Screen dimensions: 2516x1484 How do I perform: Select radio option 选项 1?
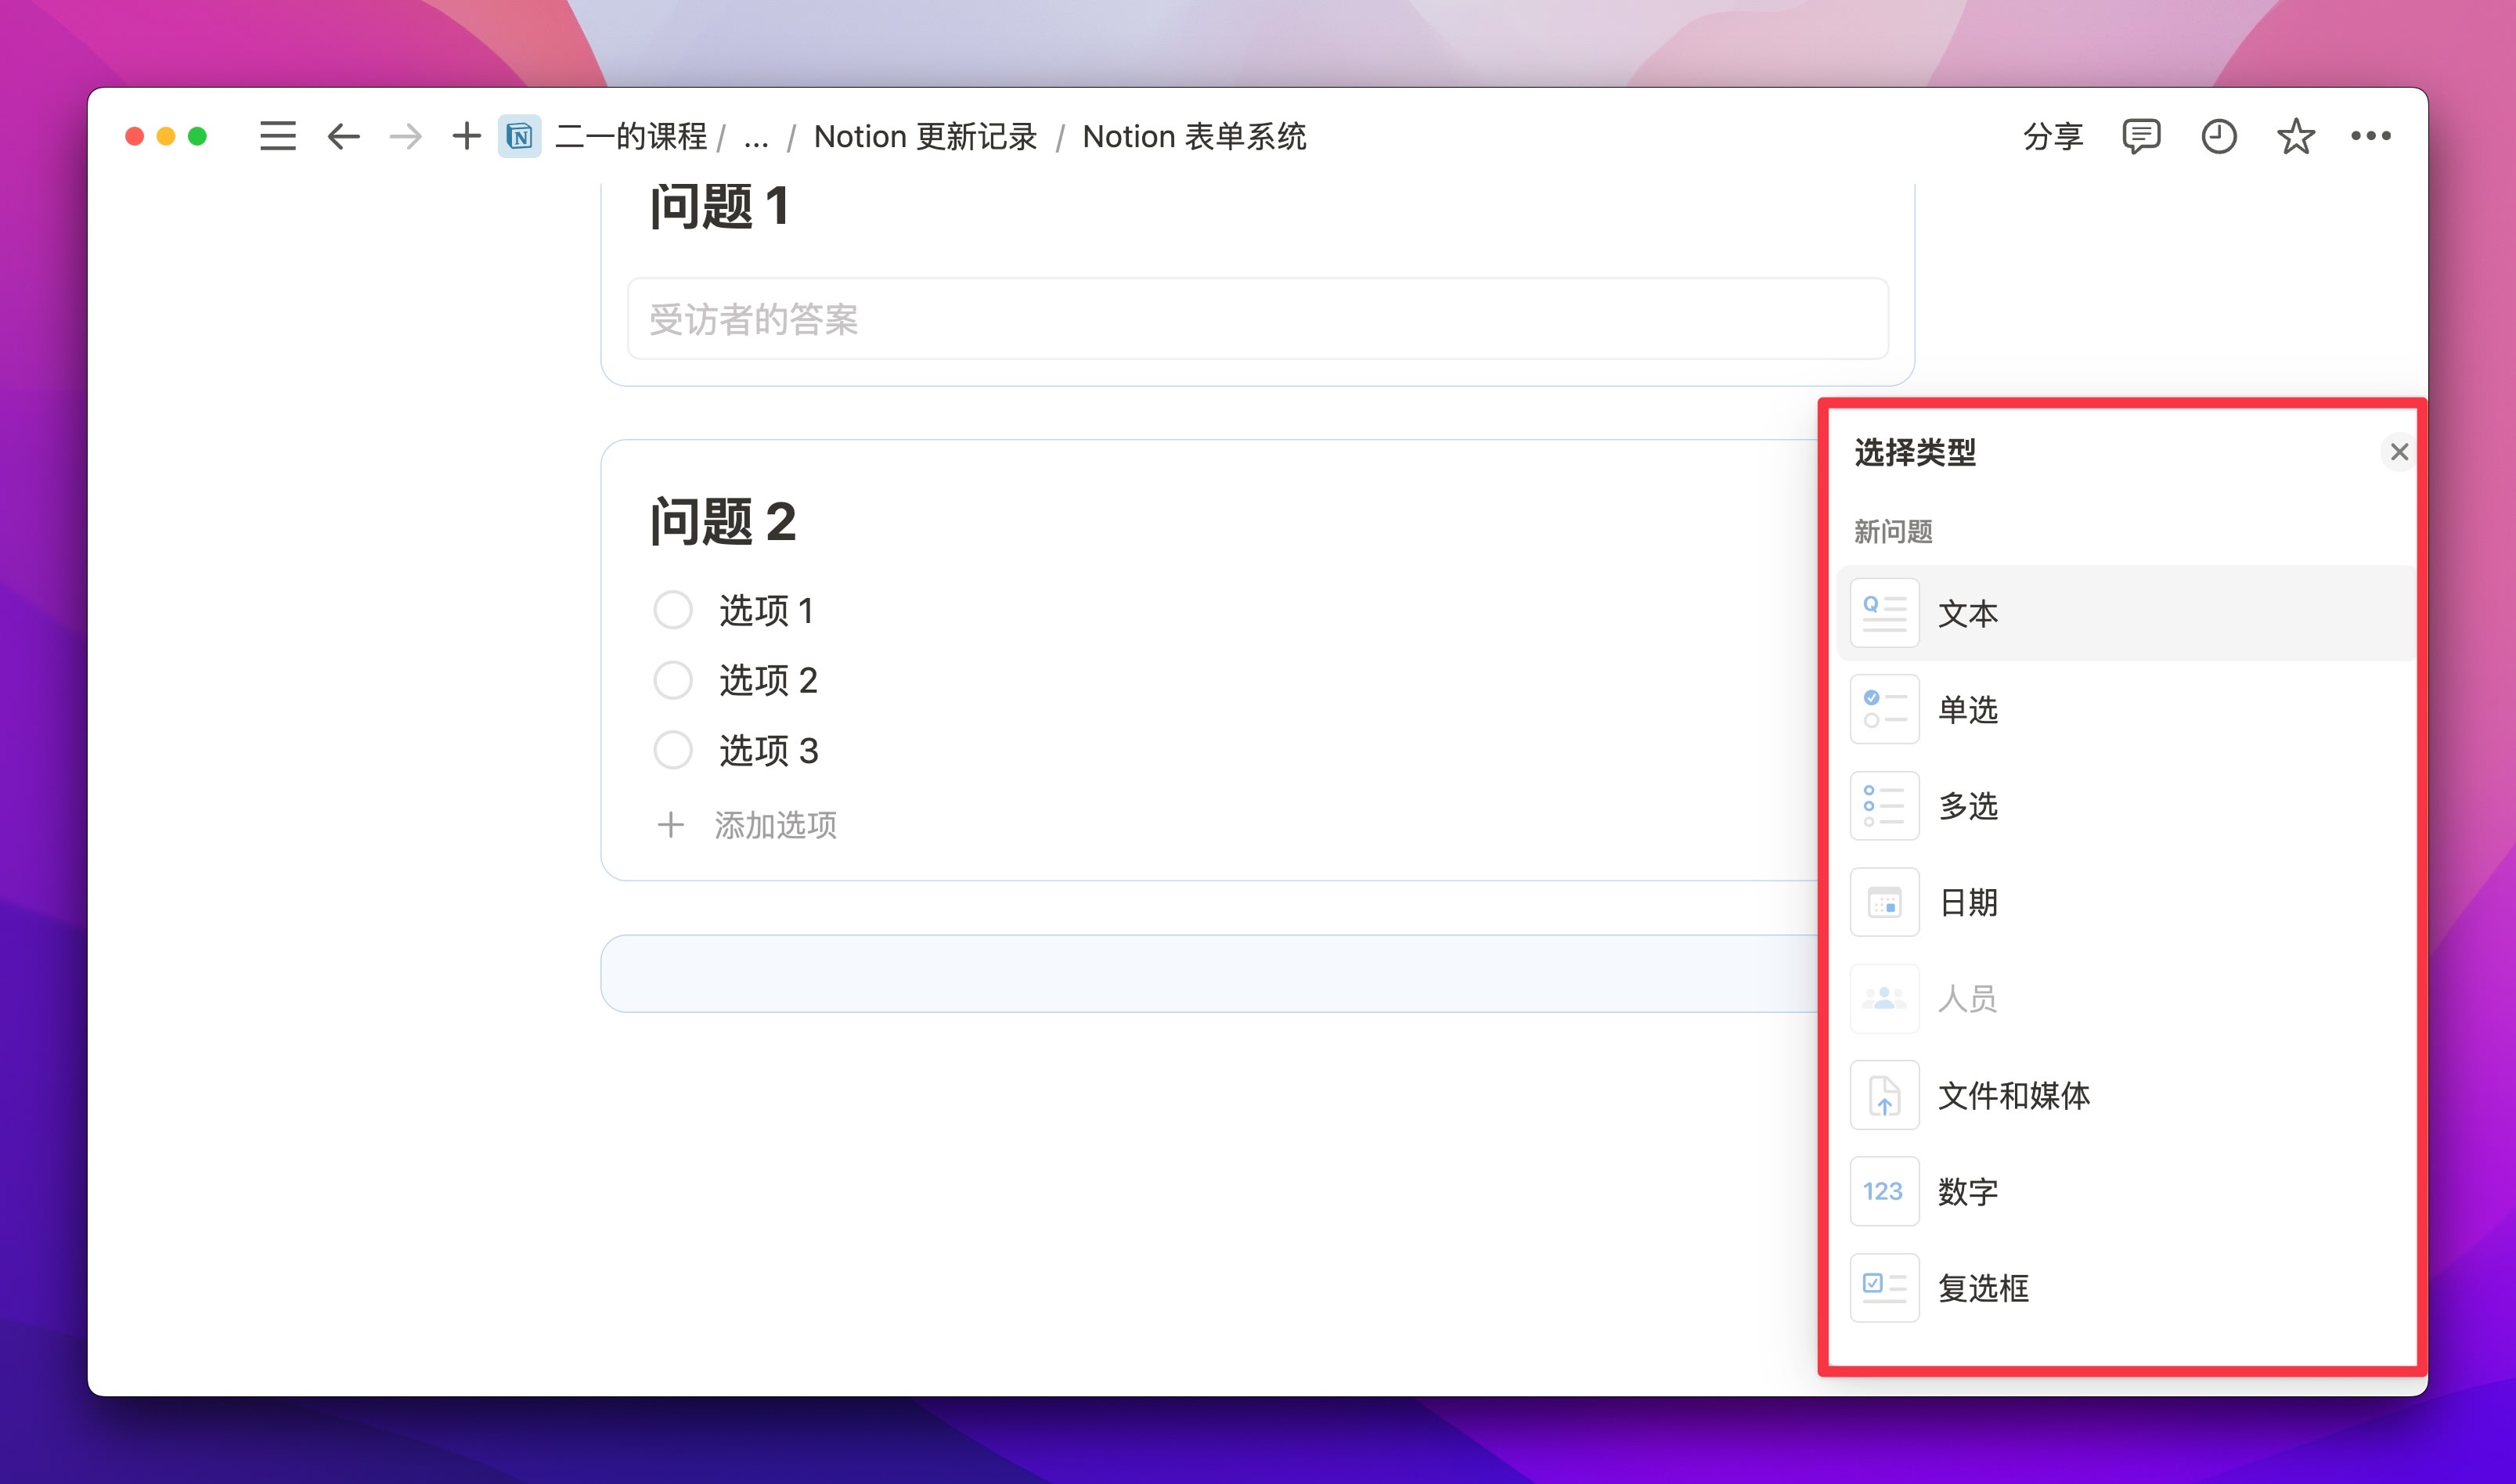tap(673, 610)
